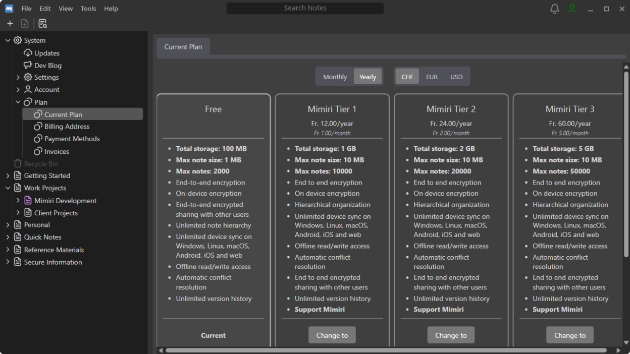Expand the Settings tree node
Image resolution: width=630 pixels, height=354 pixels.
tap(18, 77)
